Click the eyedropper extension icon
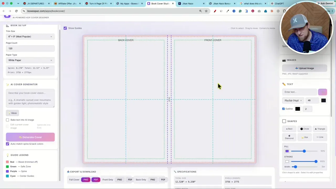This screenshot has height=189, width=336. click(x=228, y=11)
